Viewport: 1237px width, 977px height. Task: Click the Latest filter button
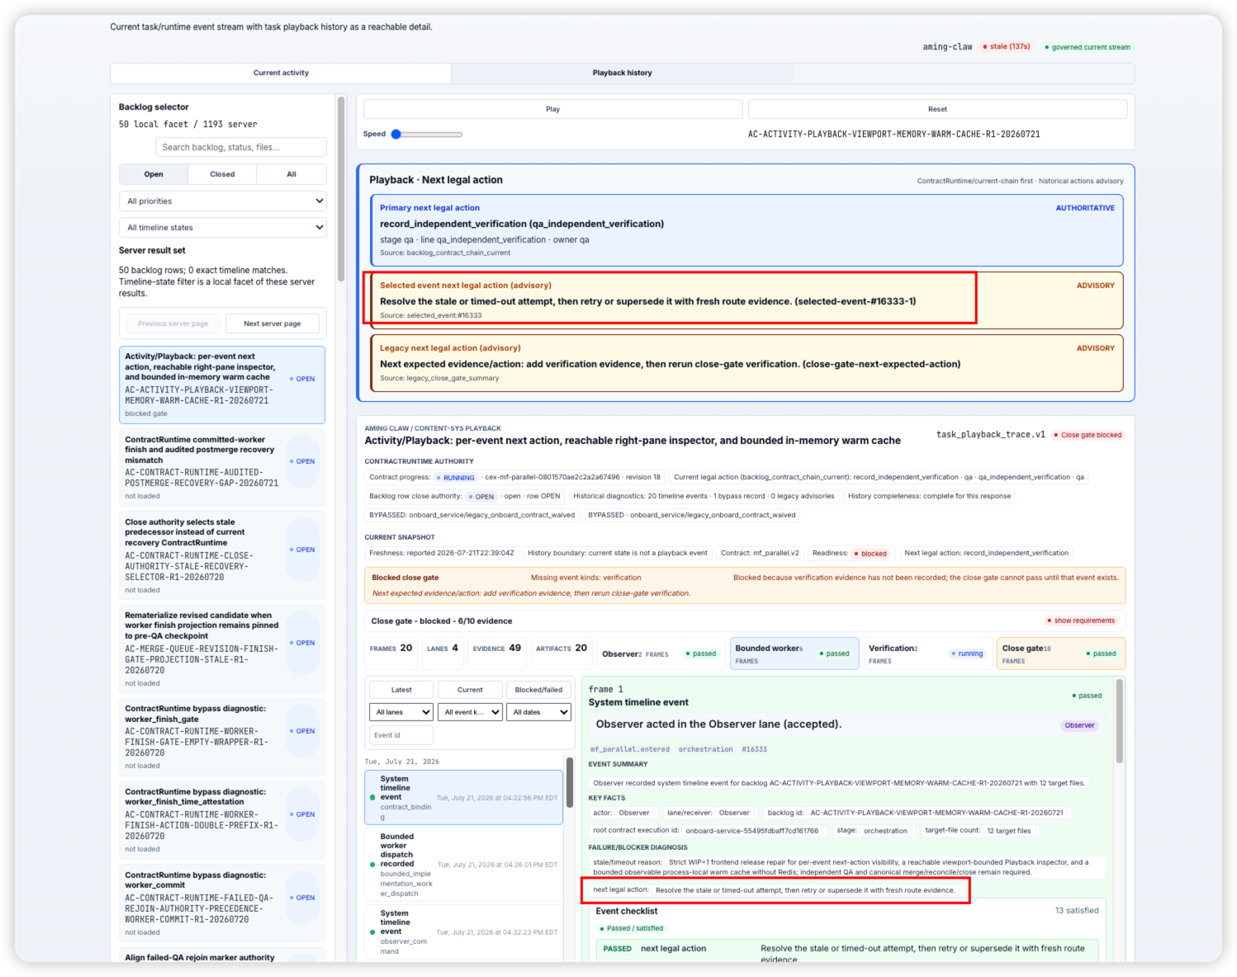[401, 690]
